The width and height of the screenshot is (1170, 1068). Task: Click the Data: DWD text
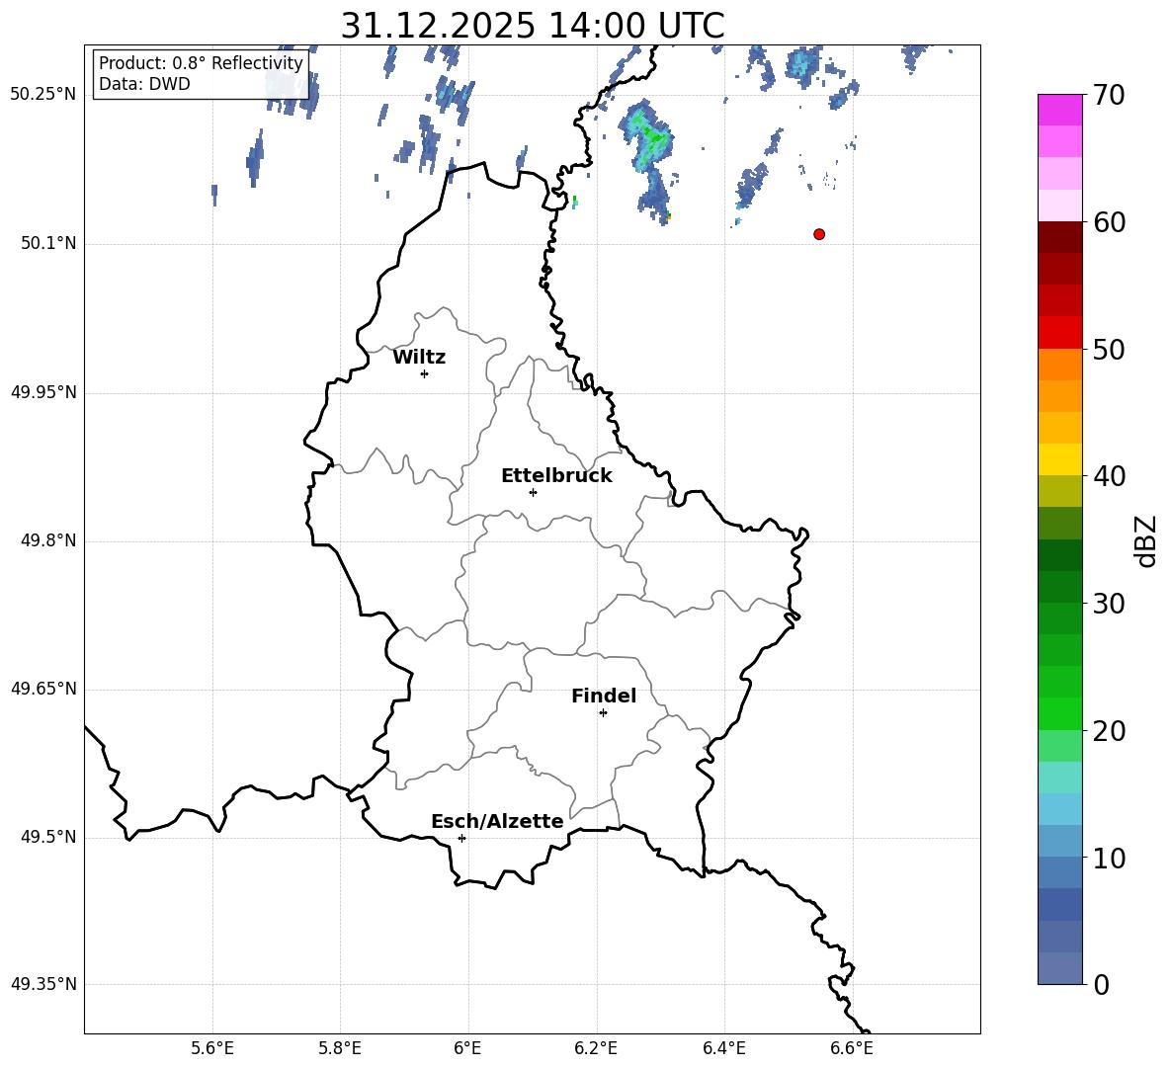(x=144, y=84)
